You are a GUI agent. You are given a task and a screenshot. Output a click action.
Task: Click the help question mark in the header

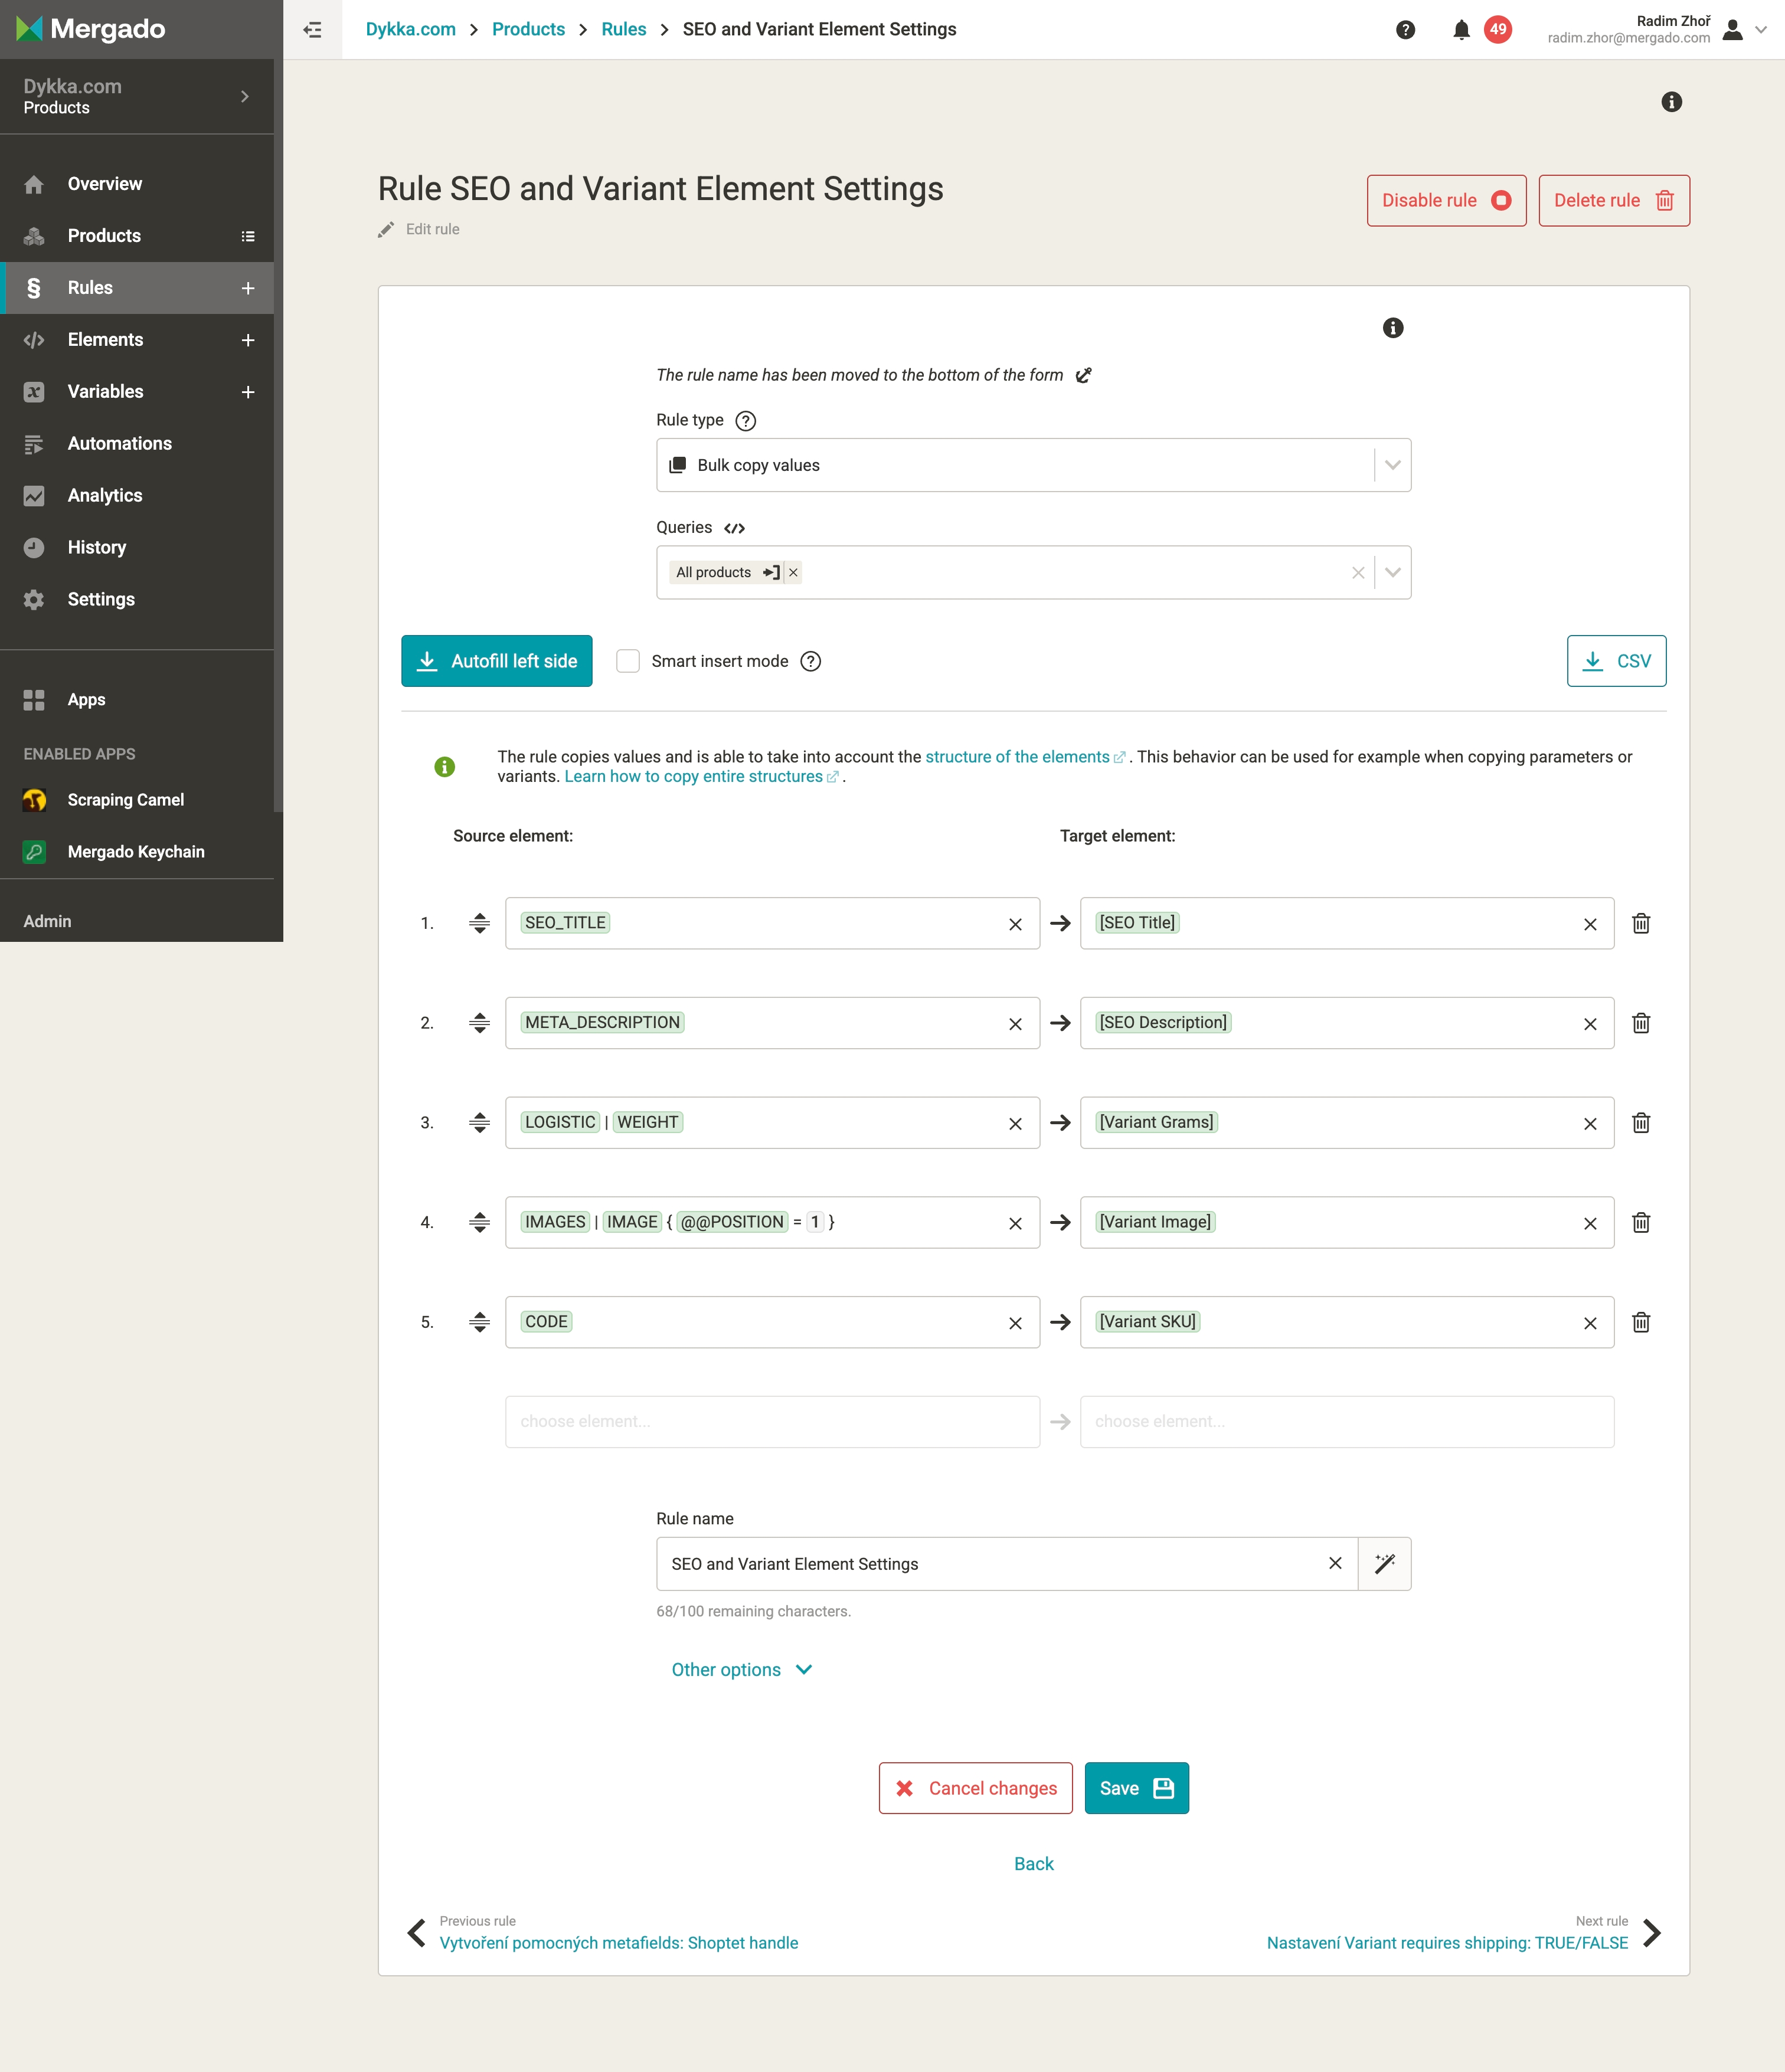click(1405, 30)
